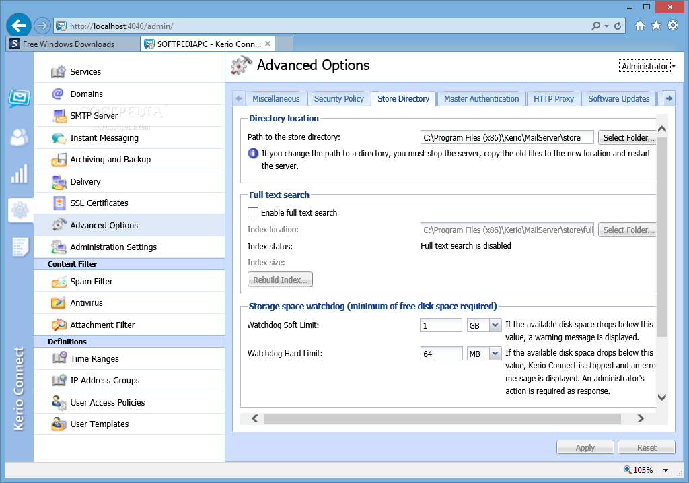This screenshot has height=483, width=689.
Task: Click browser forward arrow button
Action: (42, 26)
